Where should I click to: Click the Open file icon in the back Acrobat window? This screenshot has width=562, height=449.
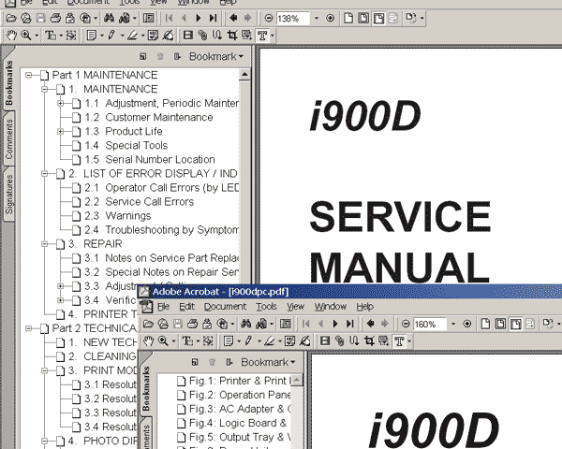pos(11,18)
